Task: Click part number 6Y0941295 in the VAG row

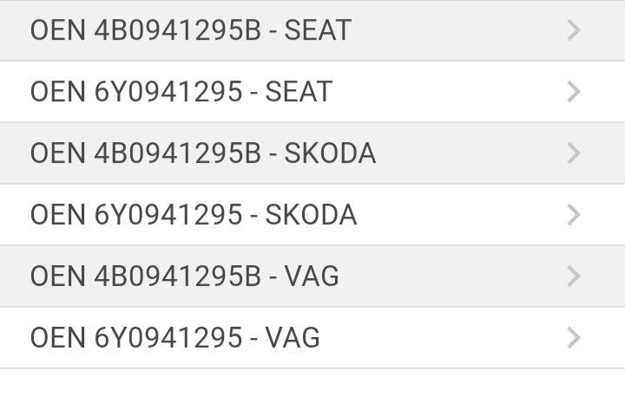Action: tap(168, 338)
